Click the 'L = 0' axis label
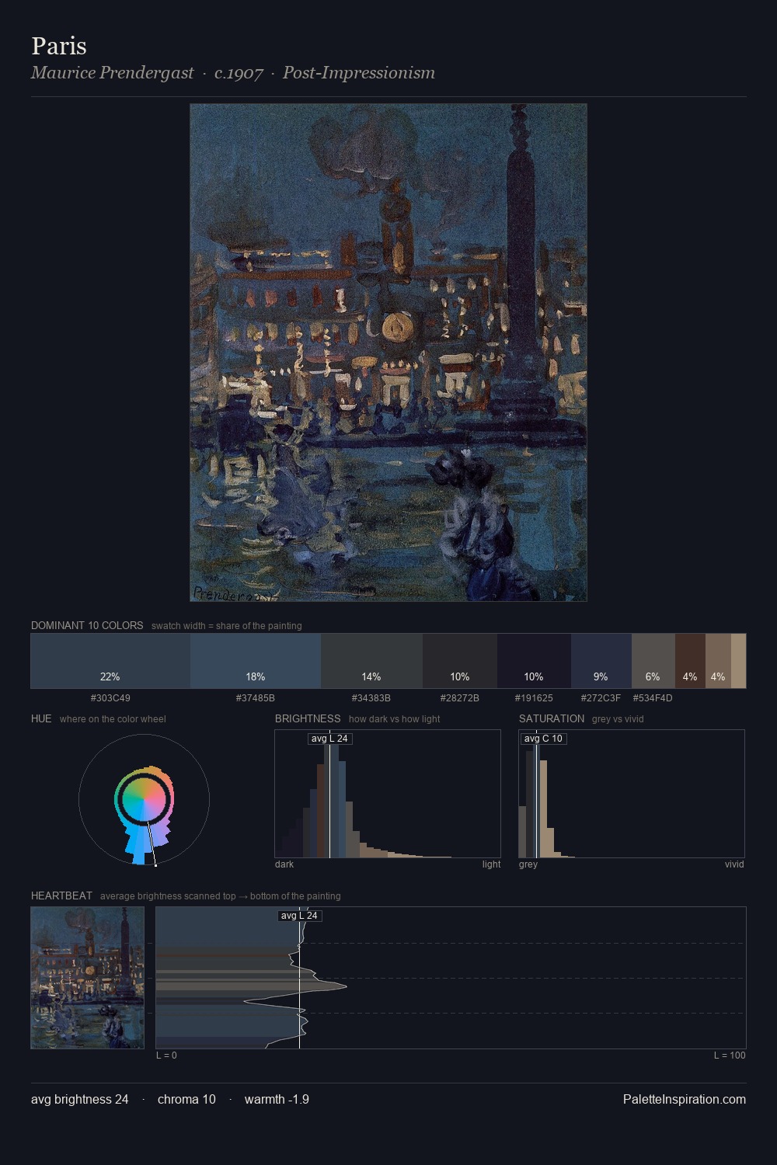This screenshot has height=1165, width=777. (x=166, y=1055)
